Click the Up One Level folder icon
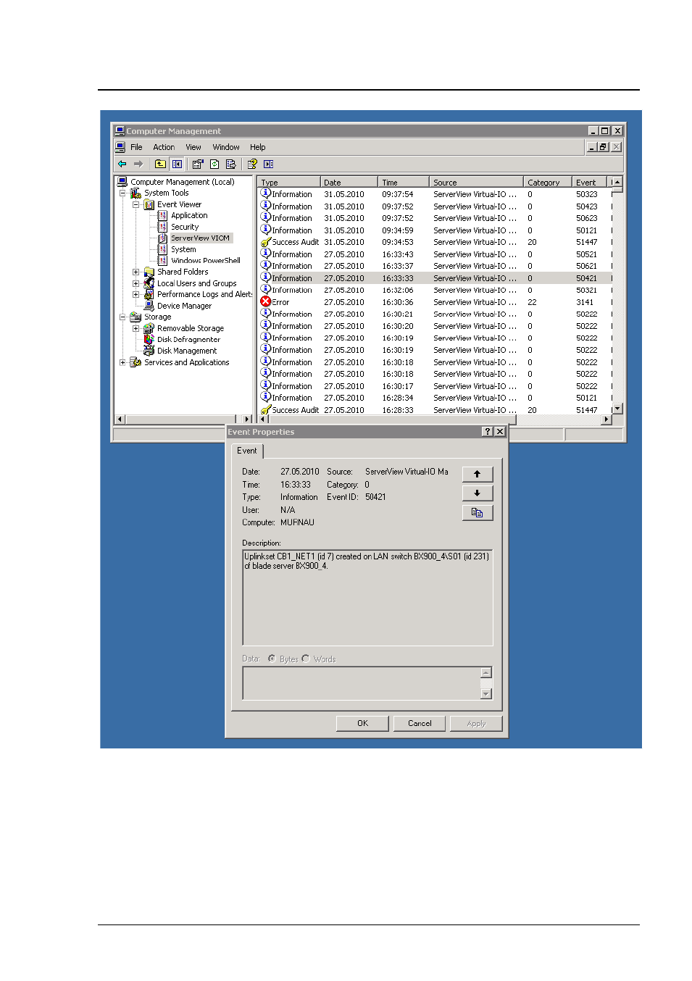692x981 pixels. point(160,164)
